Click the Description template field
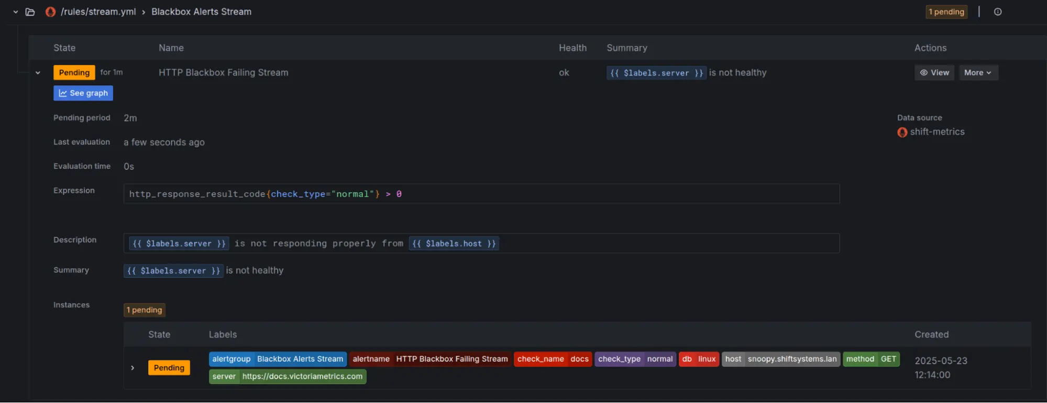This screenshot has width=1047, height=403. click(x=481, y=243)
